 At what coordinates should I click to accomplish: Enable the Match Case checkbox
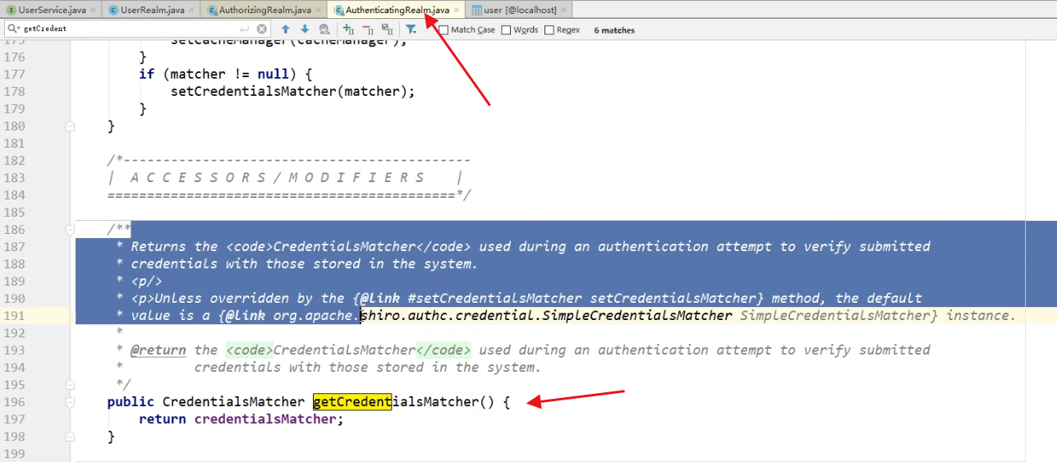point(443,30)
